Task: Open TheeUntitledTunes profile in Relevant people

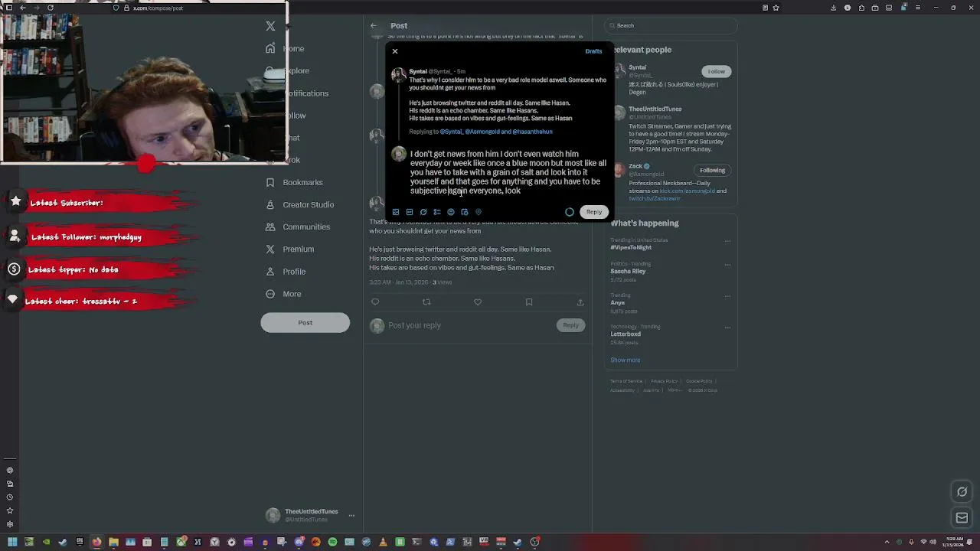Action: click(655, 109)
